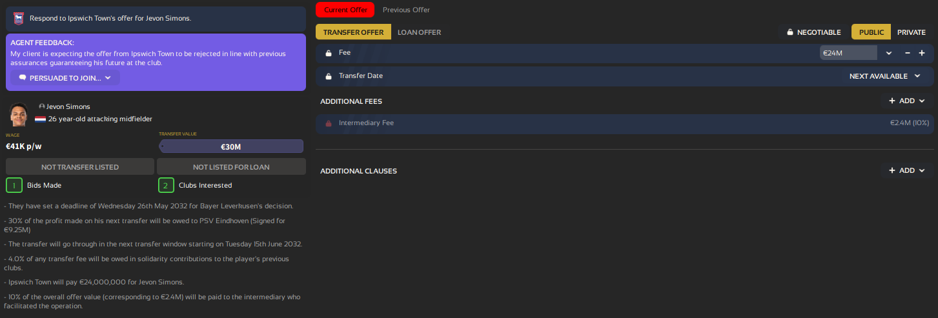
Task: Click the €2.4M (10%) intermediary fee value
Action: pos(909,123)
